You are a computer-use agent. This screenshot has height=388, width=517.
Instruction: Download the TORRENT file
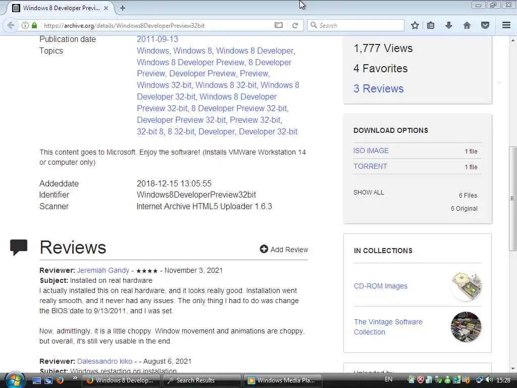[370, 166]
